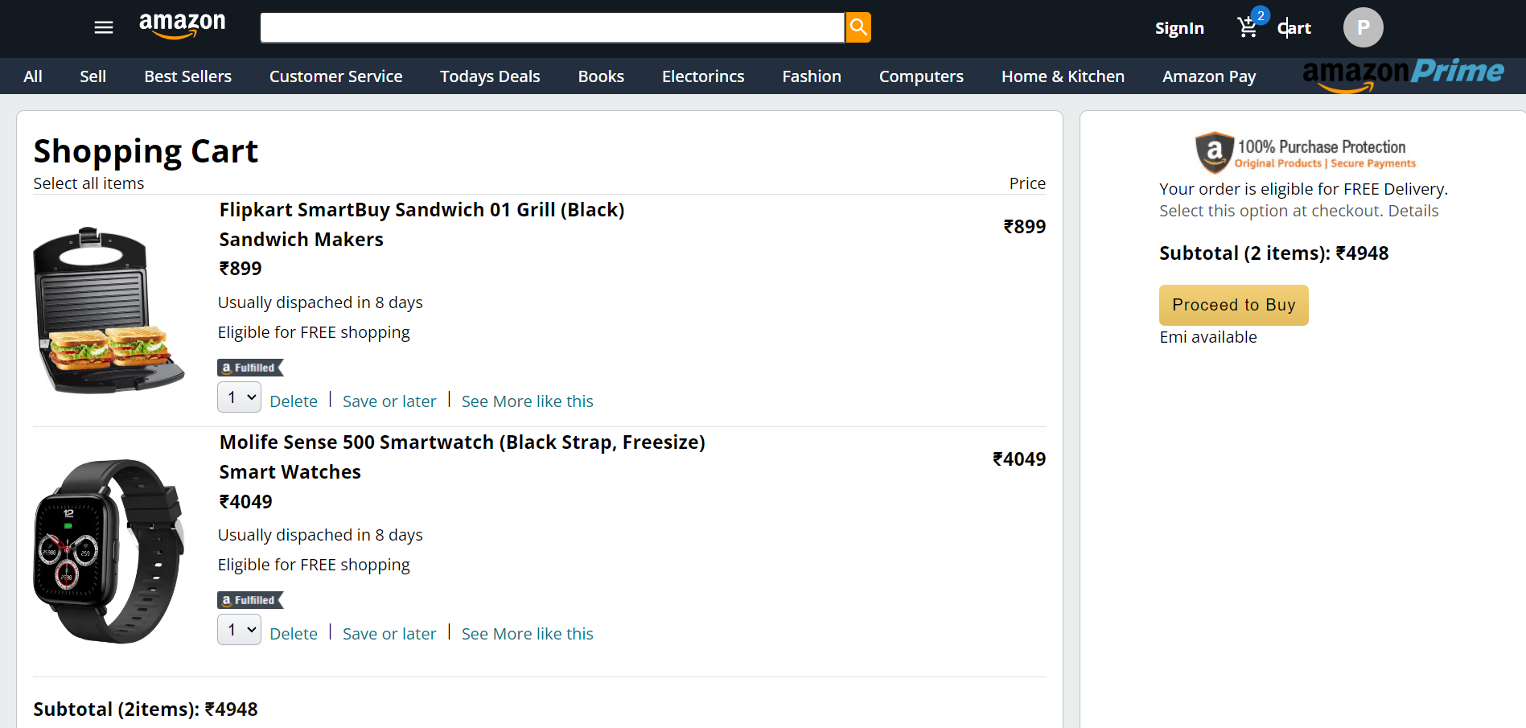Open the hamburger navigation menu
The image size is (1526, 728).
tap(103, 27)
